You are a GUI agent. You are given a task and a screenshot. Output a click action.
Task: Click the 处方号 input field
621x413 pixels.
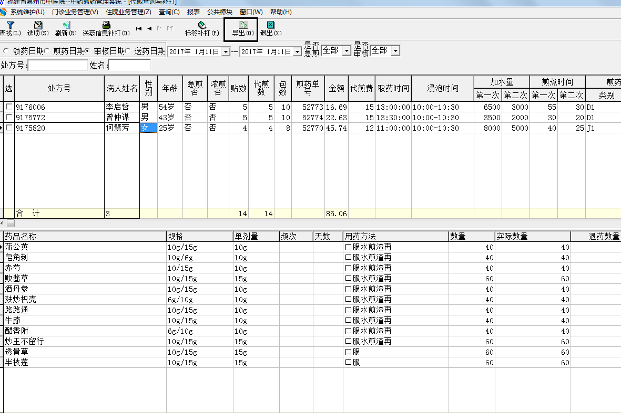pyautogui.click(x=58, y=65)
